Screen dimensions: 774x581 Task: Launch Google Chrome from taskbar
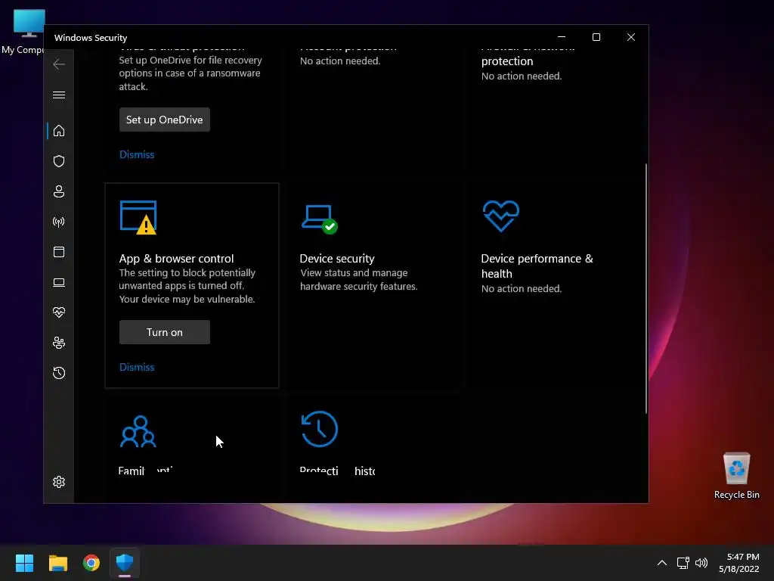pyautogui.click(x=91, y=563)
